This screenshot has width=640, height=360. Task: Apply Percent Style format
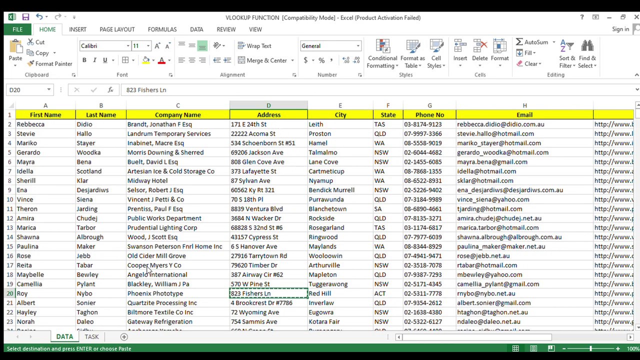[321, 60]
